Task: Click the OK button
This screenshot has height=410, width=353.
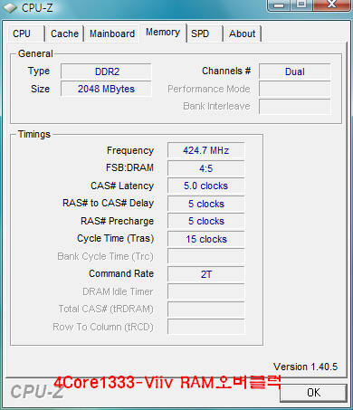Action: tap(313, 393)
